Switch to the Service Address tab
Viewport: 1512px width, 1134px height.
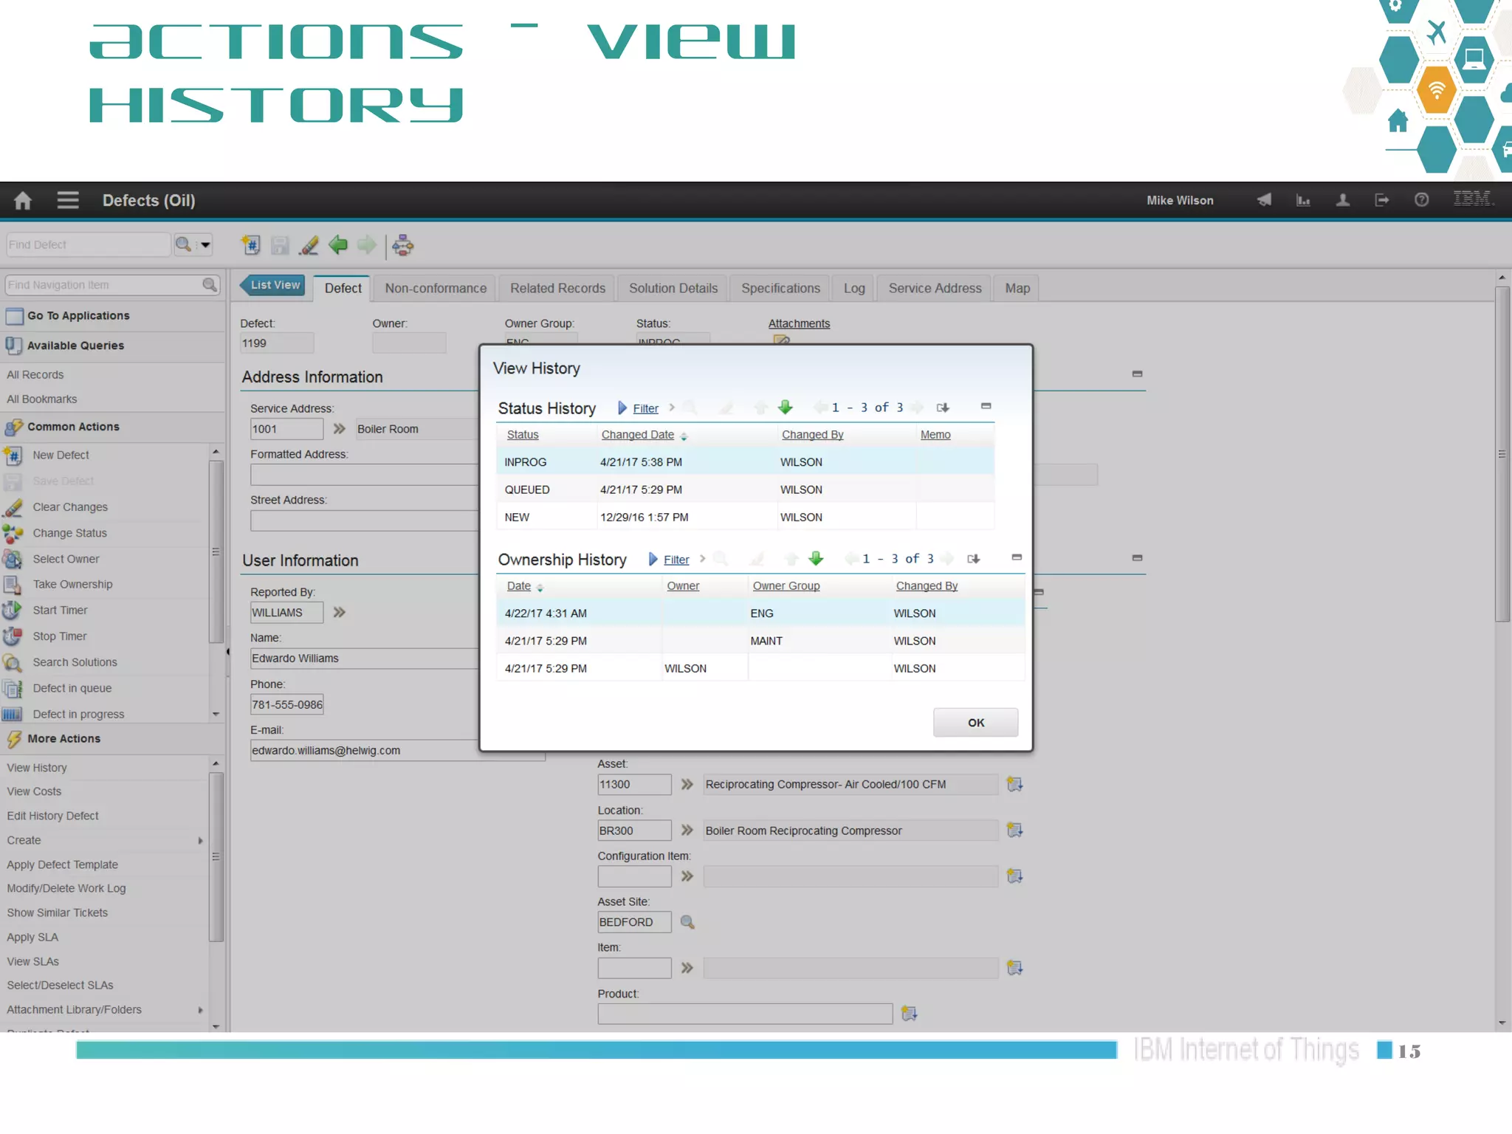tap(935, 288)
